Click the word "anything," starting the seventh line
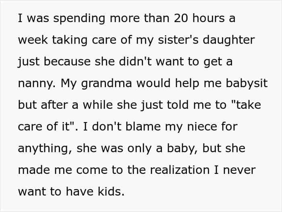 45,149
